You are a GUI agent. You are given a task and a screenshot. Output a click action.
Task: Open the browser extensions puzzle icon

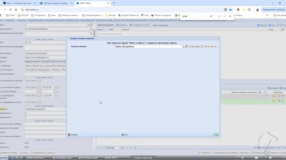[249, 10]
